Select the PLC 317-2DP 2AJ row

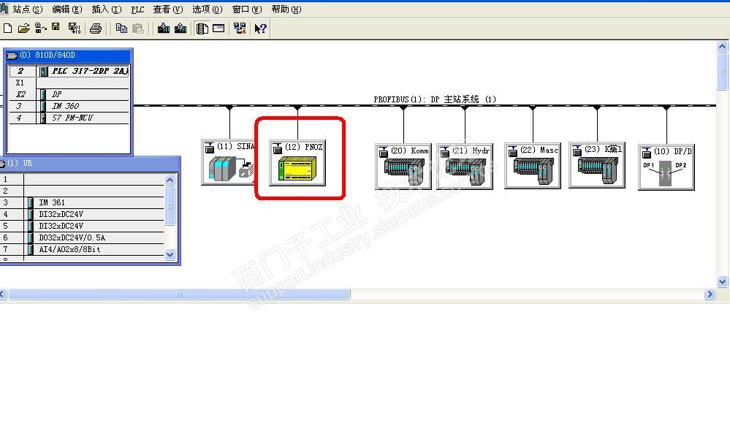click(69, 71)
